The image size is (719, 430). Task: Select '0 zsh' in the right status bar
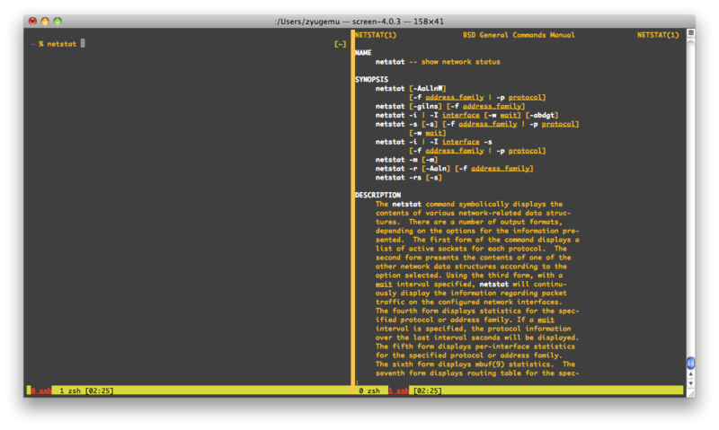pyautogui.click(x=369, y=391)
